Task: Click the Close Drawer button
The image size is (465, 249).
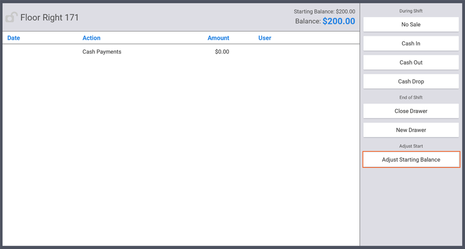Action: click(x=411, y=111)
